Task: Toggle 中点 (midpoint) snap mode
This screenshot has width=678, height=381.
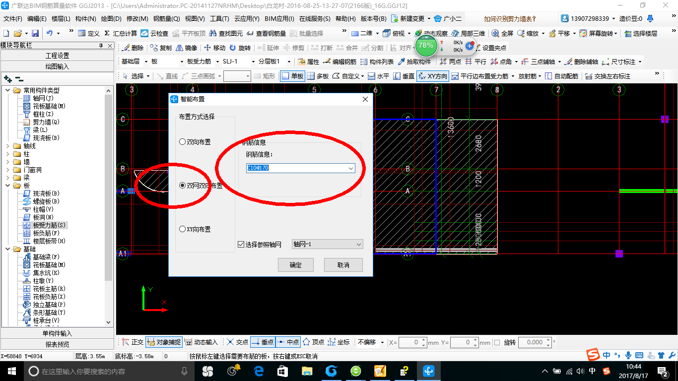Action: coord(288,342)
